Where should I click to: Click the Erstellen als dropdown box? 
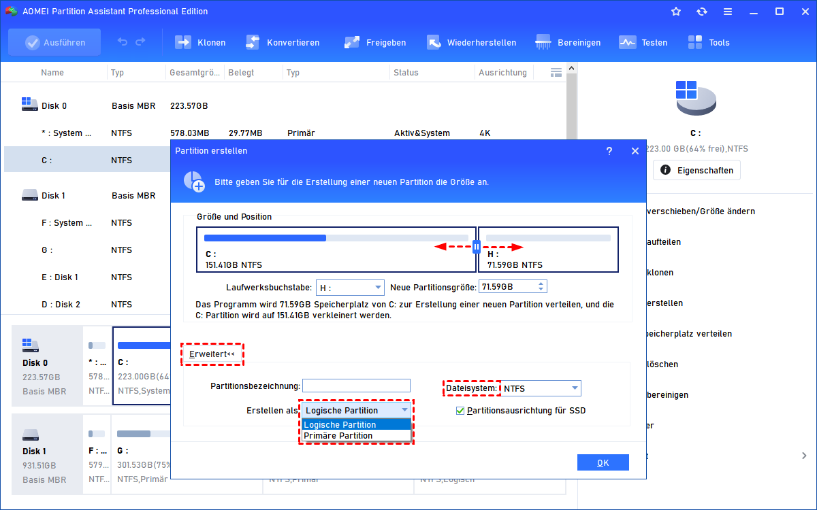click(357, 410)
